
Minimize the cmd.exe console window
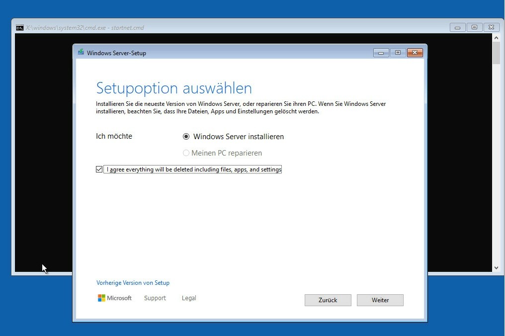click(x=457, y=27)
